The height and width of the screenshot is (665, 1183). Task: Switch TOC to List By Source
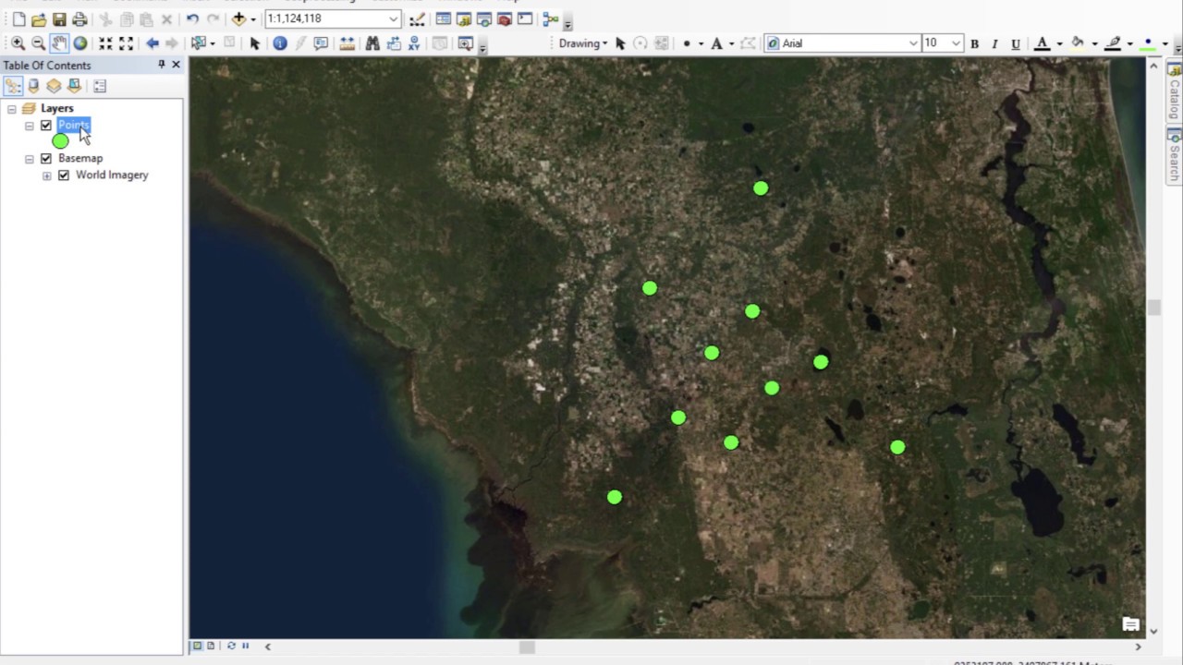[33, 86]
